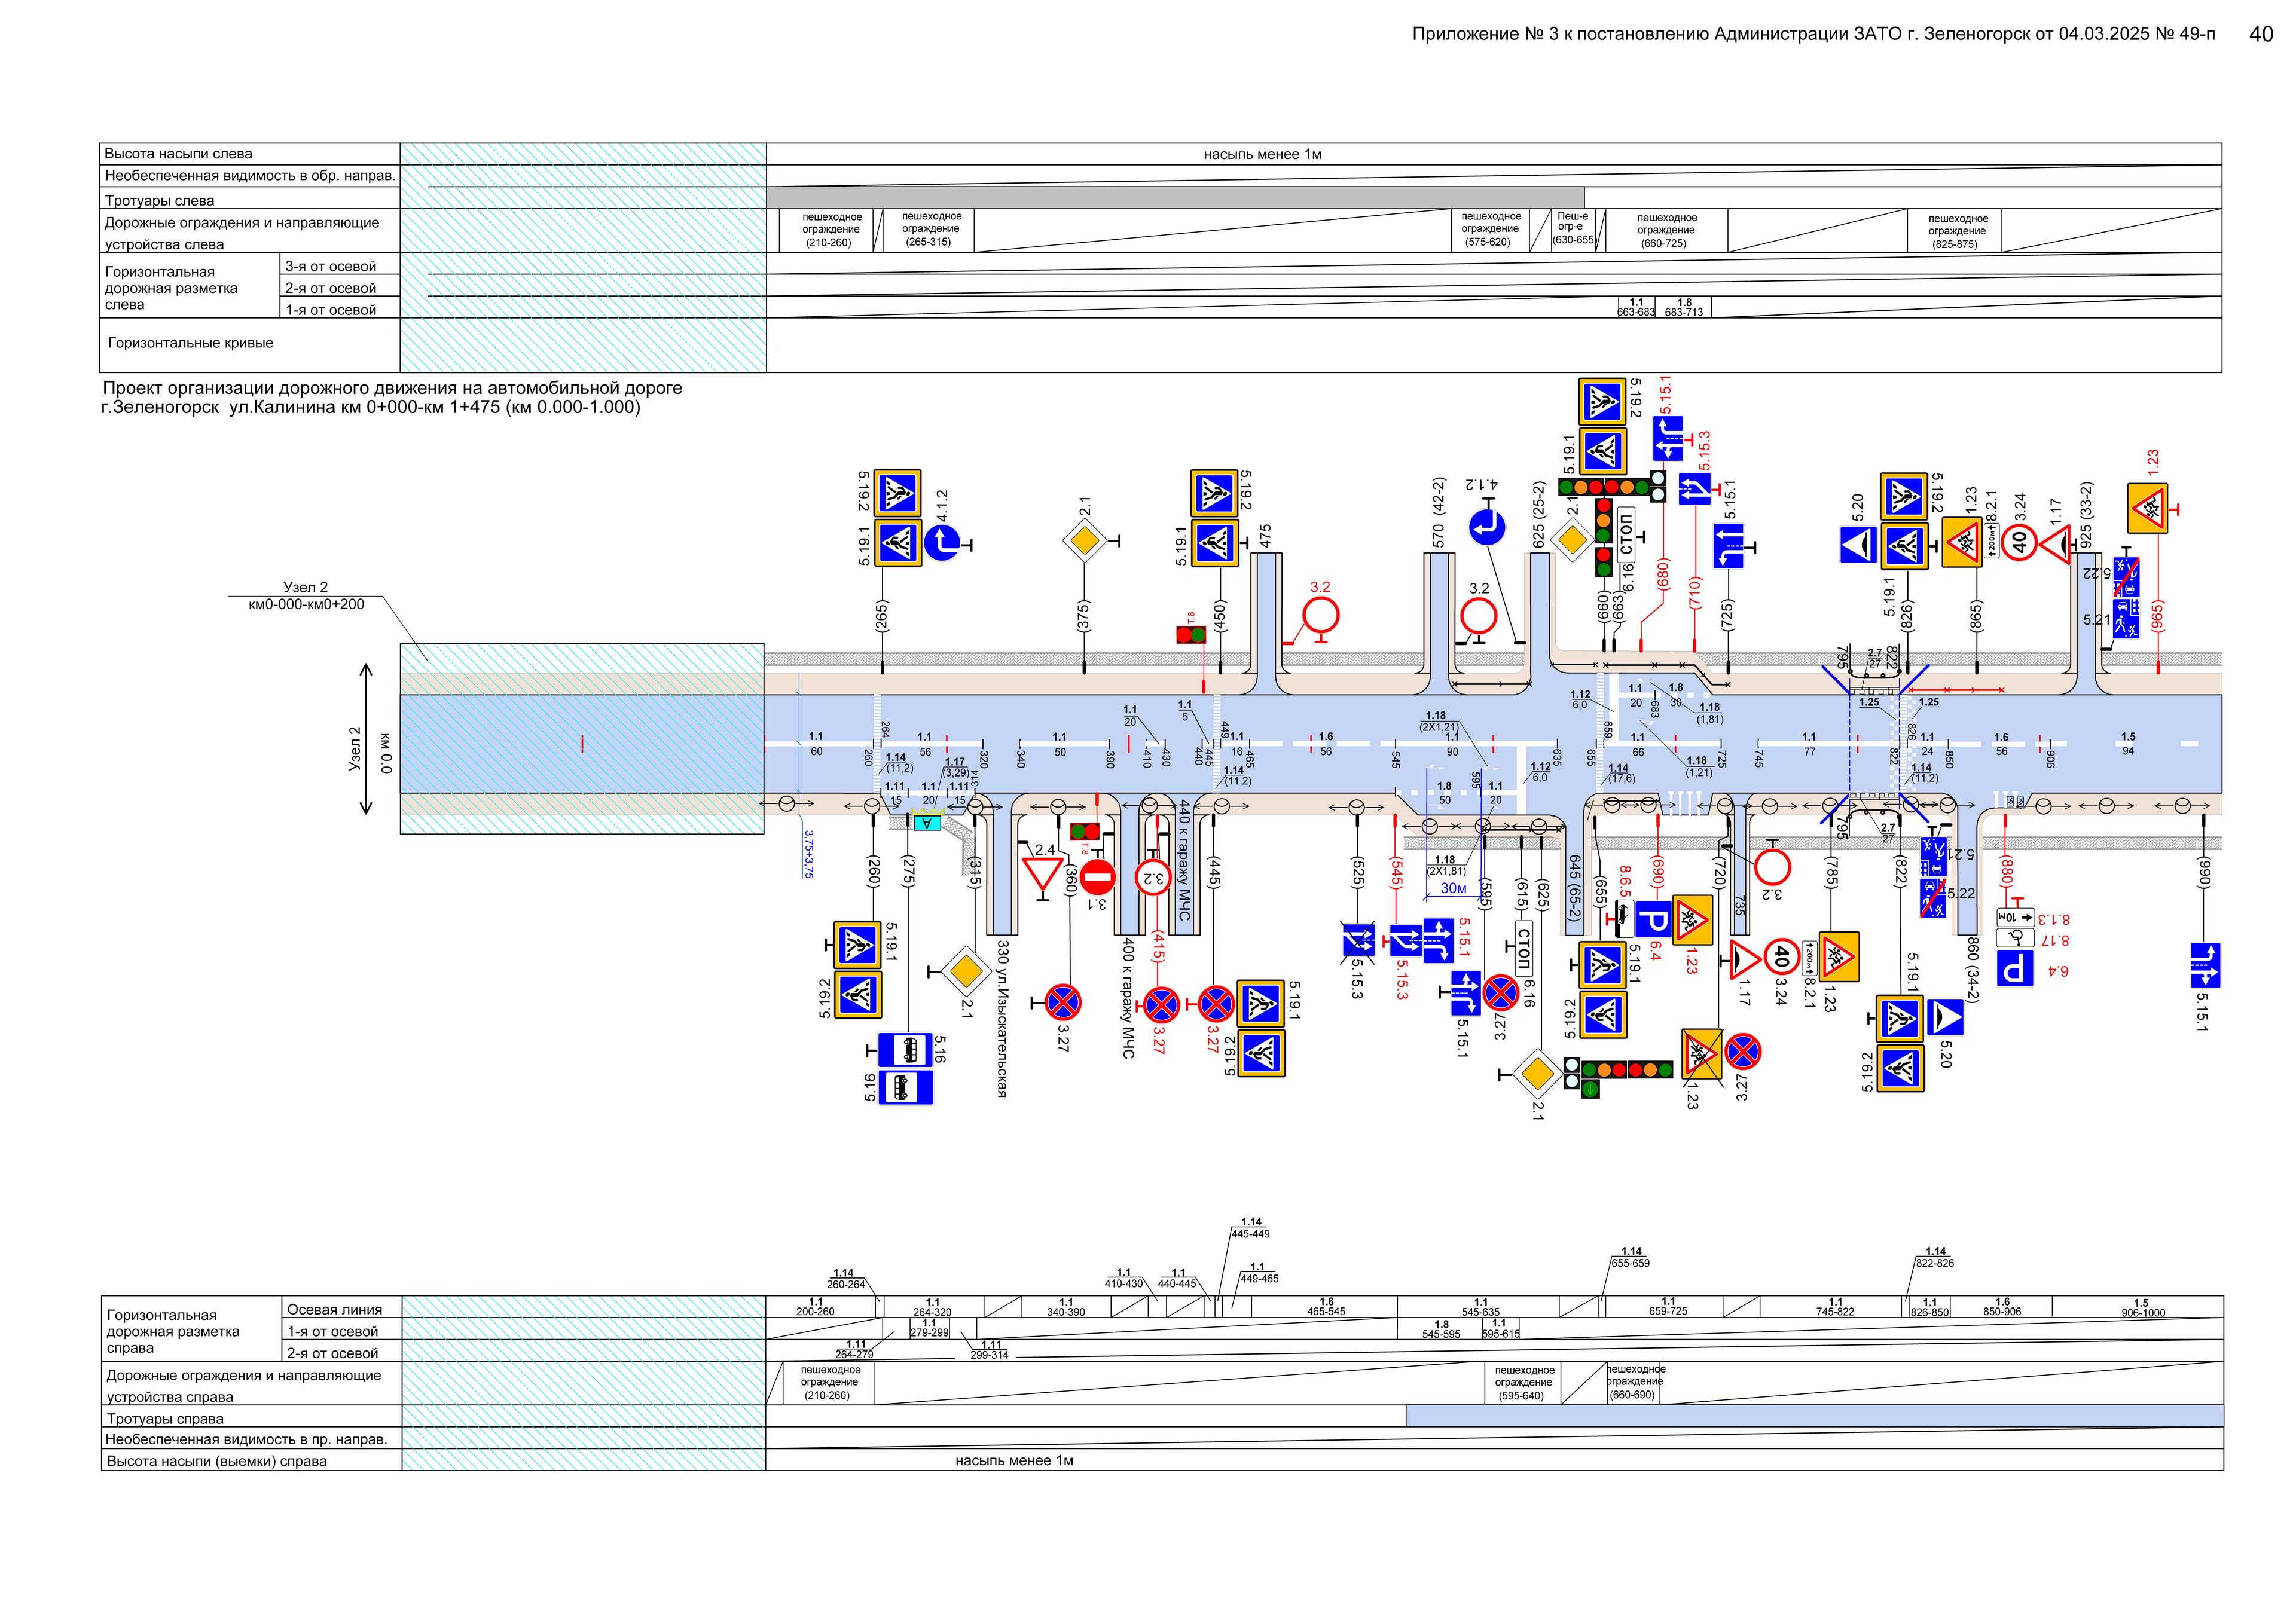Click page number 40 in the header
Image resolution: width=2296 pixels, height=1623 pixels.
click(2261, 34)
